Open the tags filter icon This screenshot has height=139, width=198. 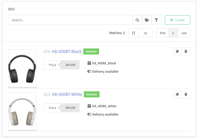click(x=147, y=20)
